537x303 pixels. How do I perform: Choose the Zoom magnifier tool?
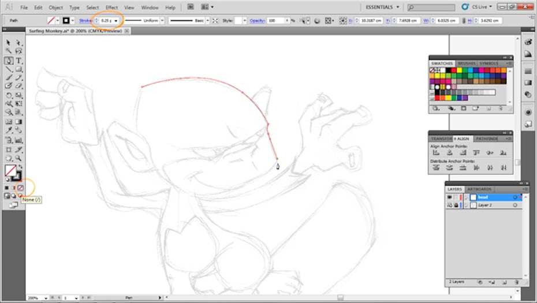click(x=19, y=158)
